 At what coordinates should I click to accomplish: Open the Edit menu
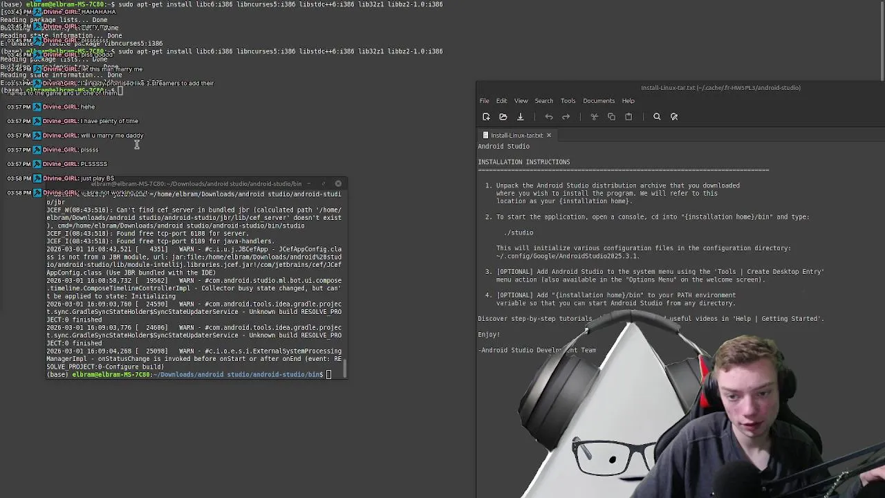(501, 101)
